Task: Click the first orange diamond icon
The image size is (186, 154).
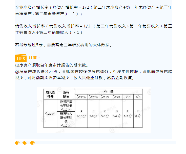Action: pos(17,143)
